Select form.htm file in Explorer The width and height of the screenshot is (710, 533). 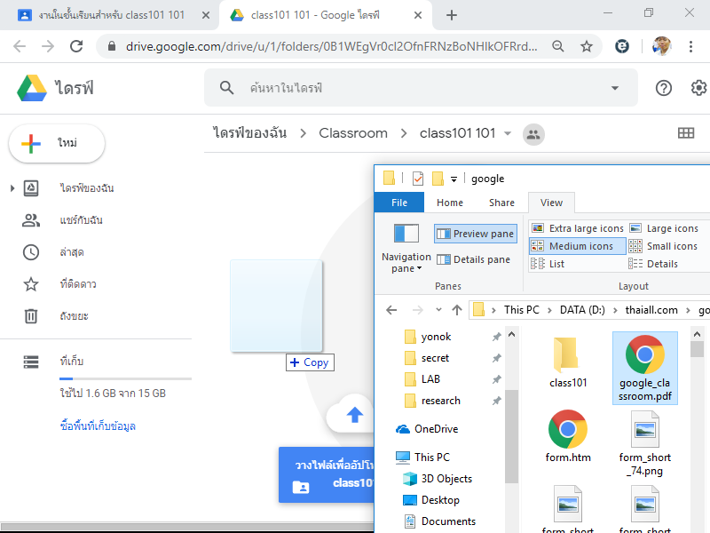[x=568, y=436]
